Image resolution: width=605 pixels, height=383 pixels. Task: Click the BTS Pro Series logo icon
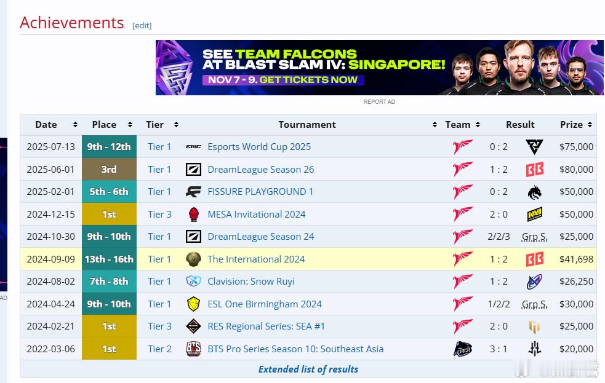tap(193, 349)
